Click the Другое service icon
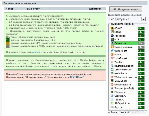This screenshot has width=149, height=116. [112, 107]
